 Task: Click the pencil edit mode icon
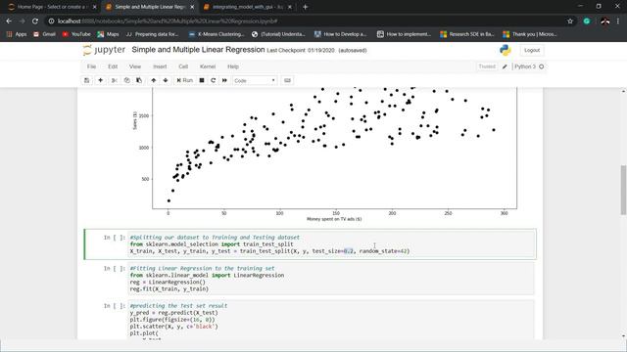[x=505, y=66]
